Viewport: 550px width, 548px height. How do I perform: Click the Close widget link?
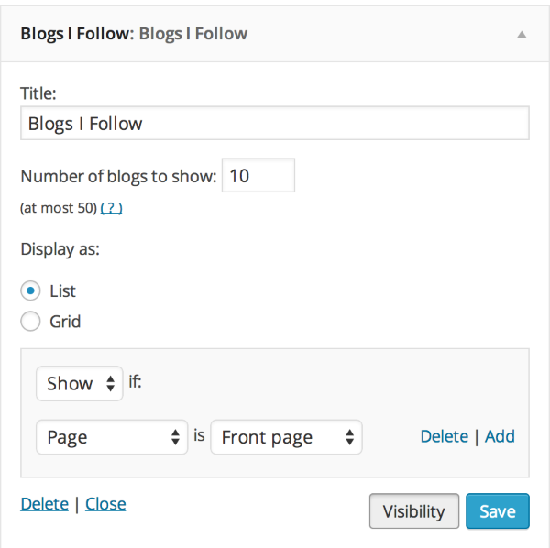(x=105, y=503)
